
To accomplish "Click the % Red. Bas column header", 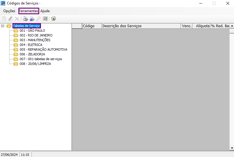I will click(x=220, y=26).
